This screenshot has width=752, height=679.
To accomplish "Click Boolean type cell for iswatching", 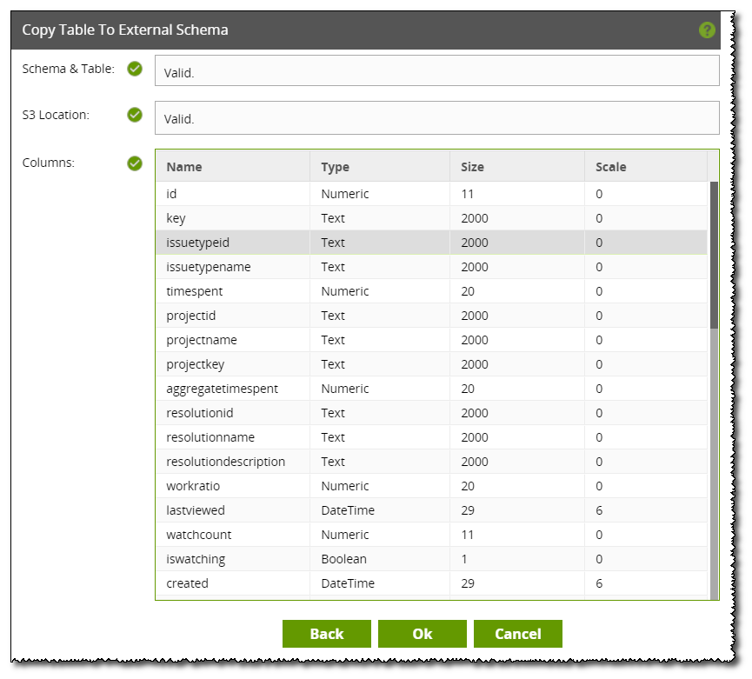I will (x=380, y=559).
